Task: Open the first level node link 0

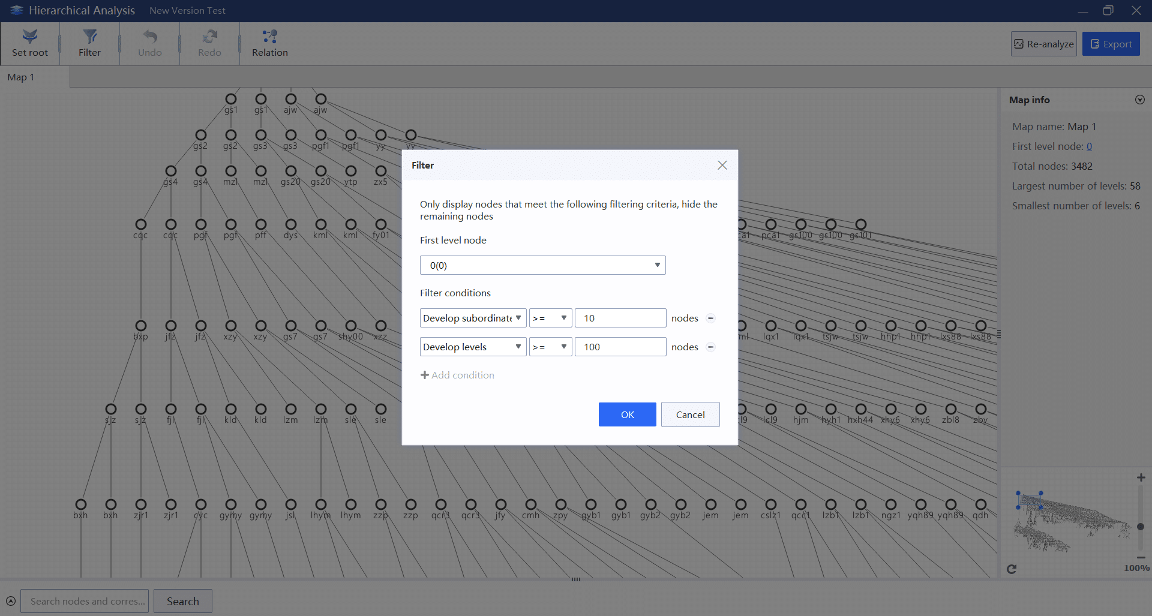Action: click(1089, 146)
